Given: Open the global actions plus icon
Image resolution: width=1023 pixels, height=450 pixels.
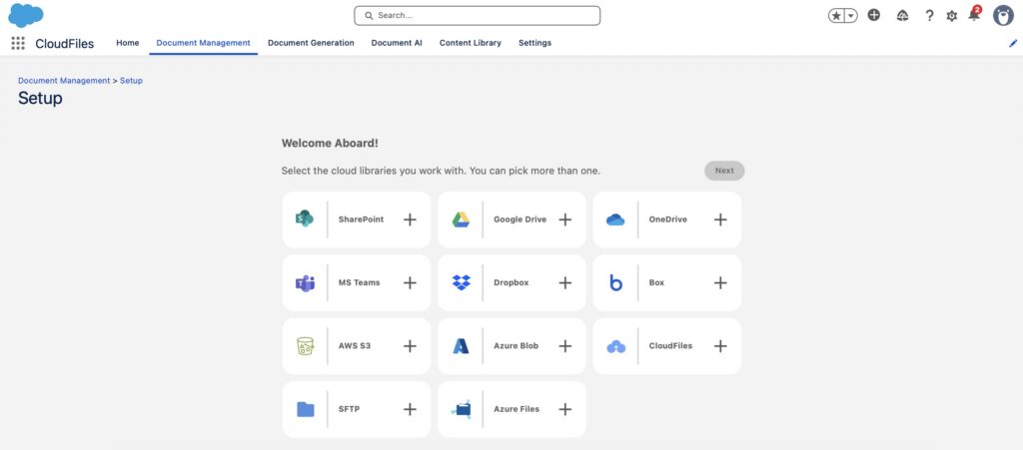Looking at the screenshot, I should coord(873,15).
